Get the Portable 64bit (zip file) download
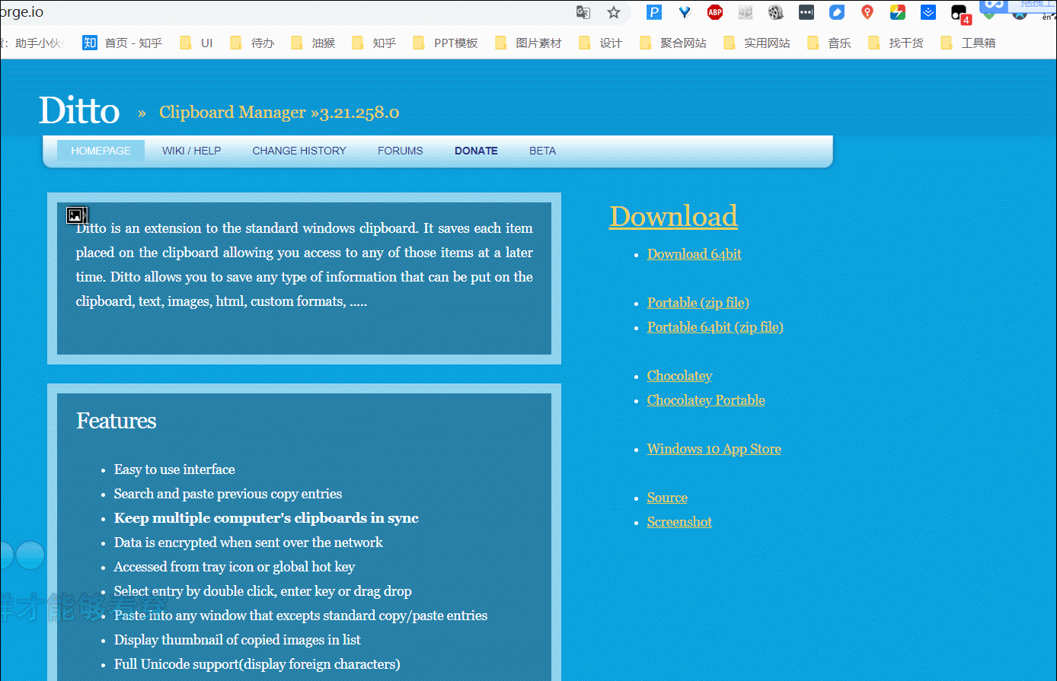 (x=715, y=327)
